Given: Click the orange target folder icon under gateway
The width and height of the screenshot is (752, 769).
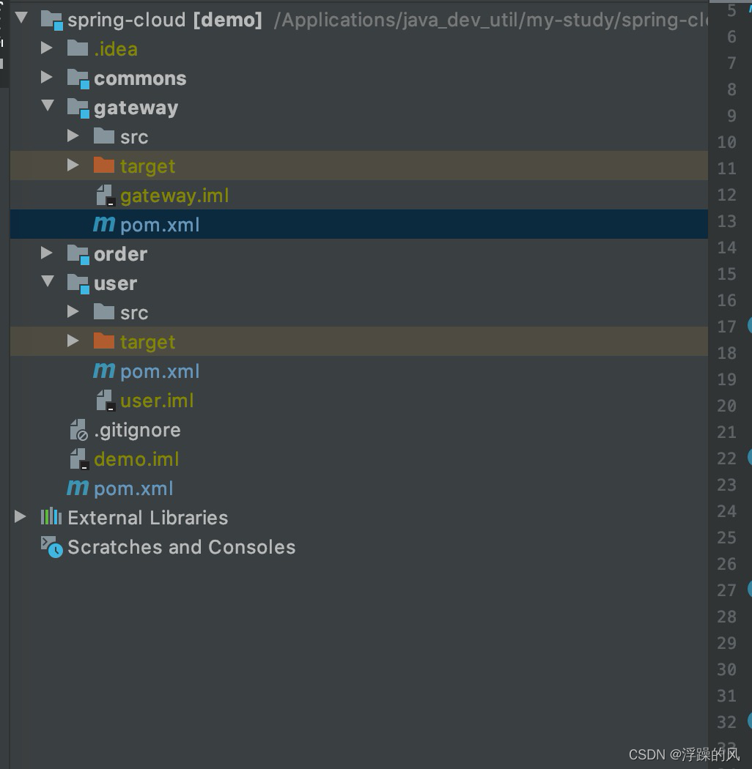Looking at the screenshot, I should click(x=104, y=166).
